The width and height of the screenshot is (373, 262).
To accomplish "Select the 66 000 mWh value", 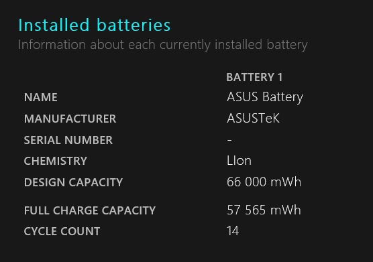I will pyautogui.click(x=264, y=182).
